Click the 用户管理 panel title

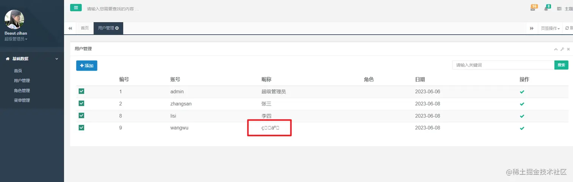pos(83,49)
